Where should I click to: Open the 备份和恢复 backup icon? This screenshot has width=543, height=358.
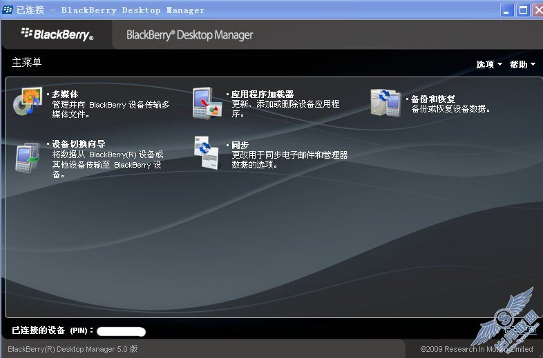pyautogui.click(x=385, y=103)
